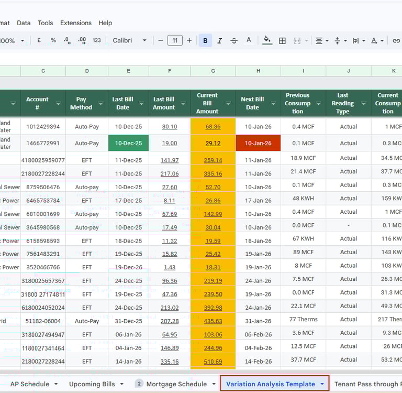This screenshot has width=402, height=393.
Task: Format as currency with pound icon
Action: pyautogui.click(x=39, y=40)
